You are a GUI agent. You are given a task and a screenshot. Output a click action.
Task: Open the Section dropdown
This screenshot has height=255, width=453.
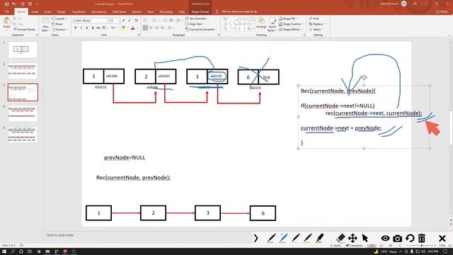[59, 30]
